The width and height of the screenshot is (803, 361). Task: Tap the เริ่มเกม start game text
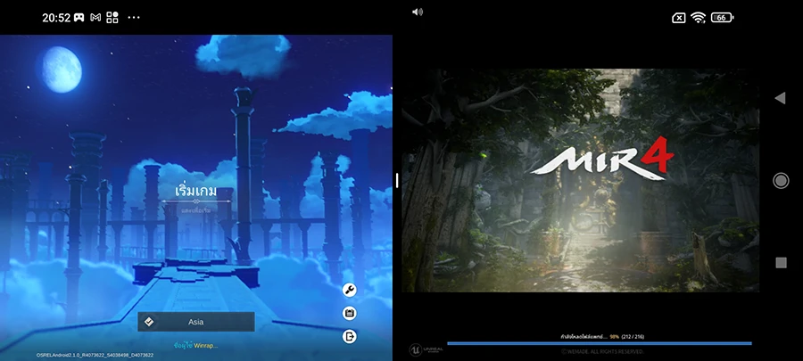(x=195, y=192)
